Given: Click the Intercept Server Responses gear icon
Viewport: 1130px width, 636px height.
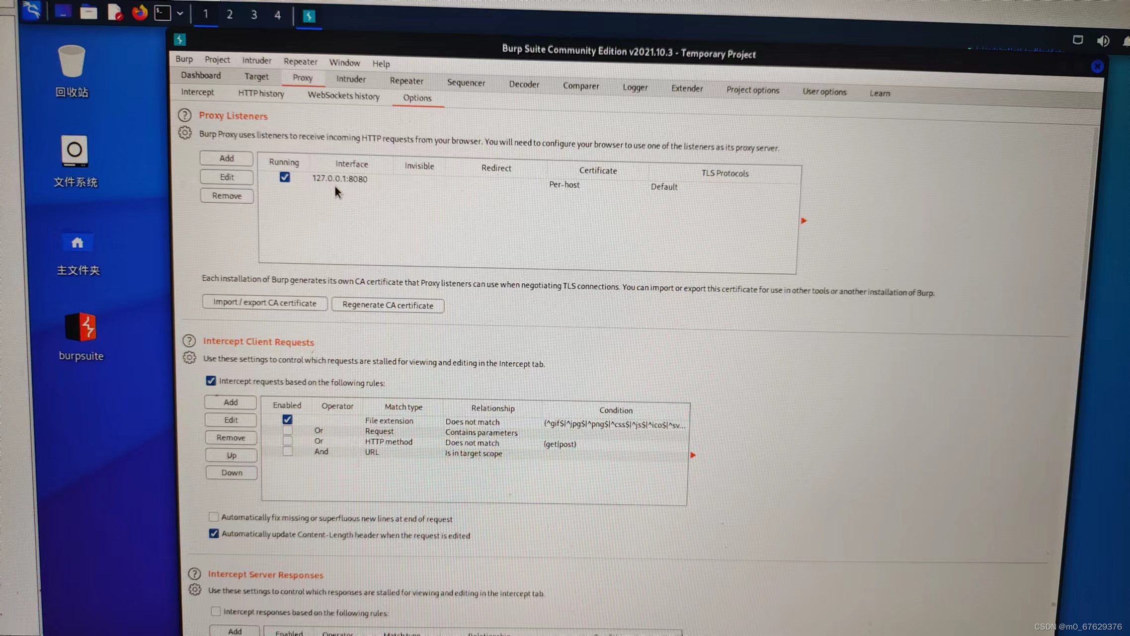Looking at the screenshot, I should [195, 590].
